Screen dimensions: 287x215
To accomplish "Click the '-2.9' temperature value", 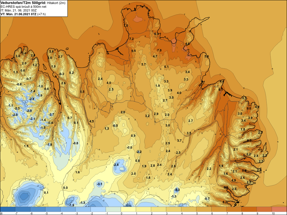I will 29,111.
